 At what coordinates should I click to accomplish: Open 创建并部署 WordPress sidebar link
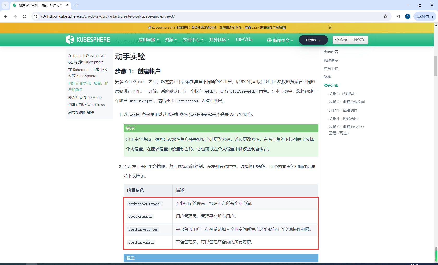tap(86, 105)
